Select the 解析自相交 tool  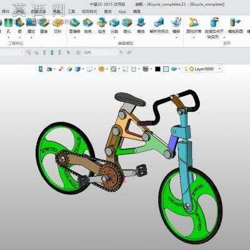coord(159,26)
